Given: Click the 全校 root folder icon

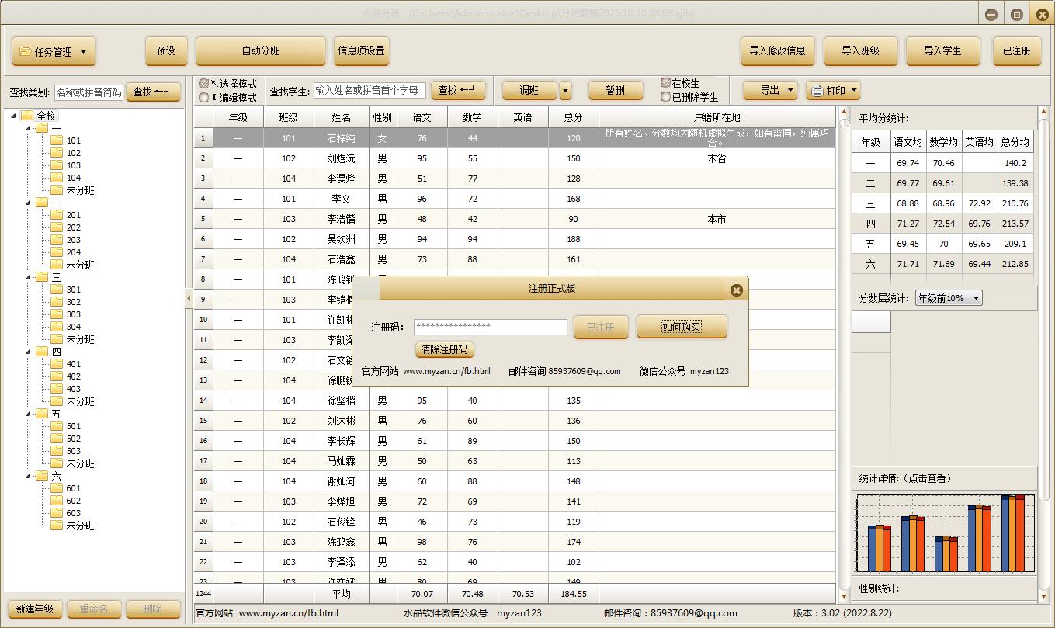Looking at the screenshot, I should tap(27, 116).
